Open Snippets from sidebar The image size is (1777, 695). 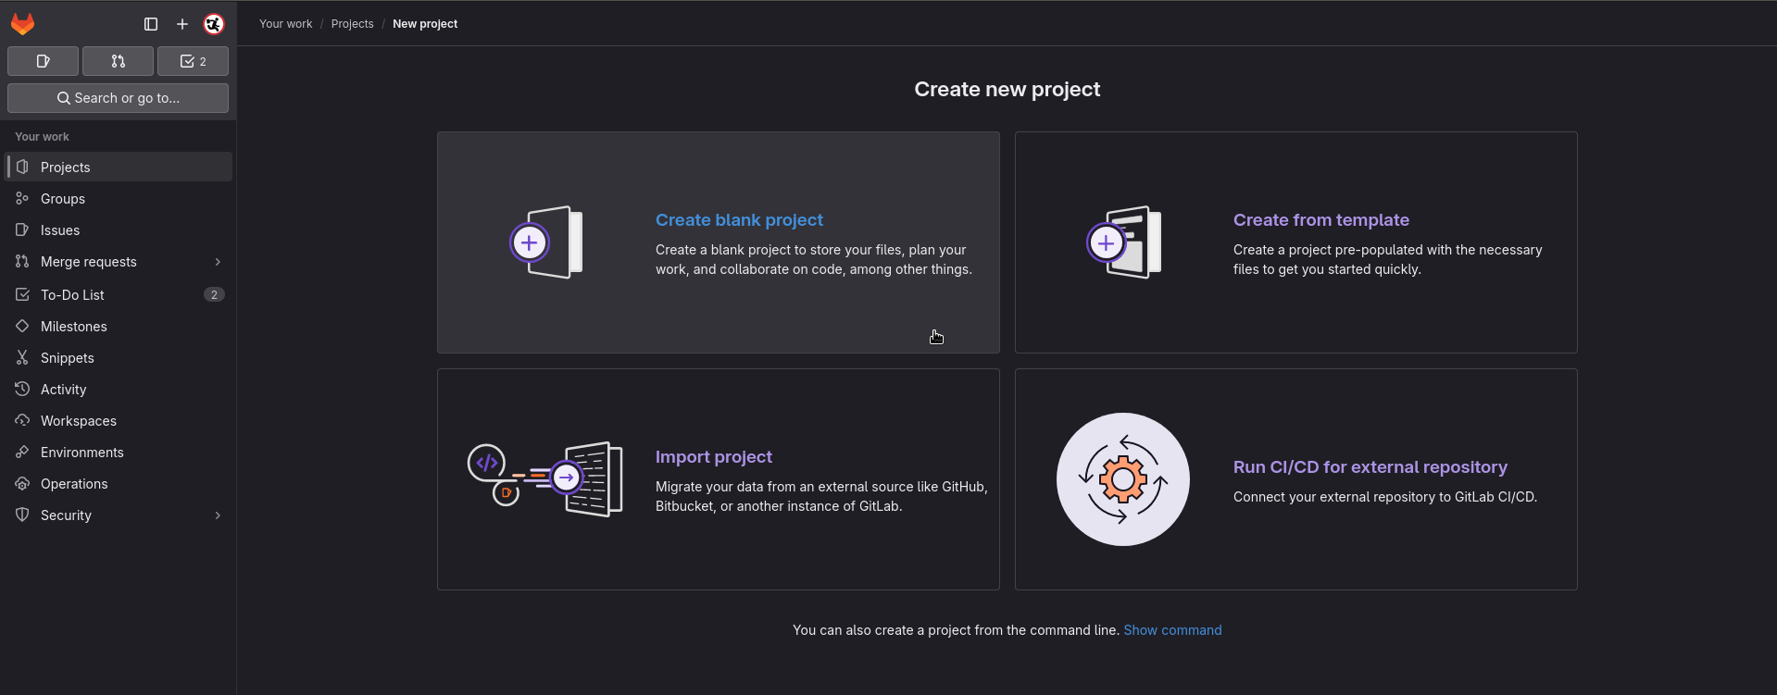[119, 357]
